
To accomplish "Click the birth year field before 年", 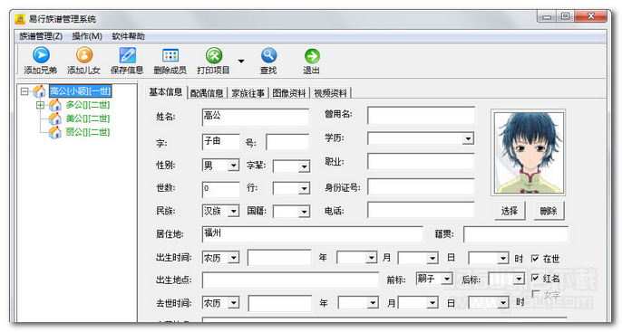I will (279, 258).
